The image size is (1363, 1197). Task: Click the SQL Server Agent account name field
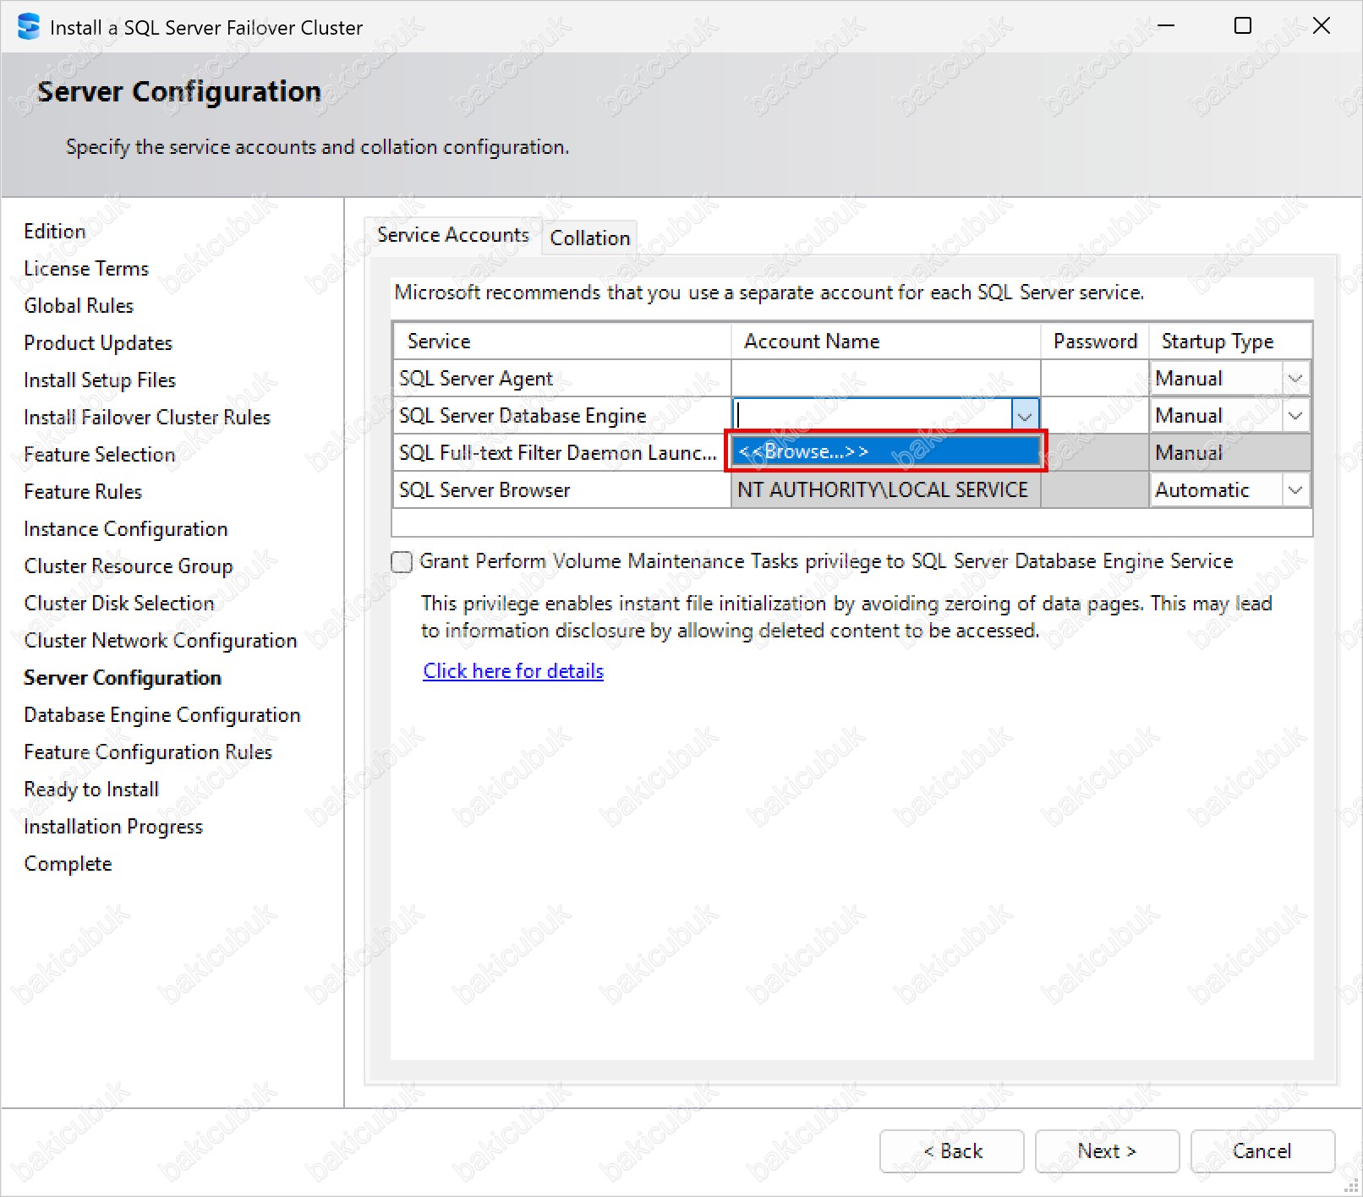pyautogui.click(x=884, y=379)
